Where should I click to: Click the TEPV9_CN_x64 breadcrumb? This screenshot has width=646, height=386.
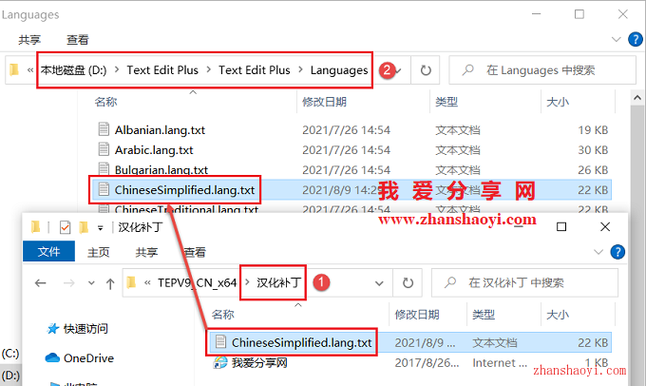coord(197,283)
